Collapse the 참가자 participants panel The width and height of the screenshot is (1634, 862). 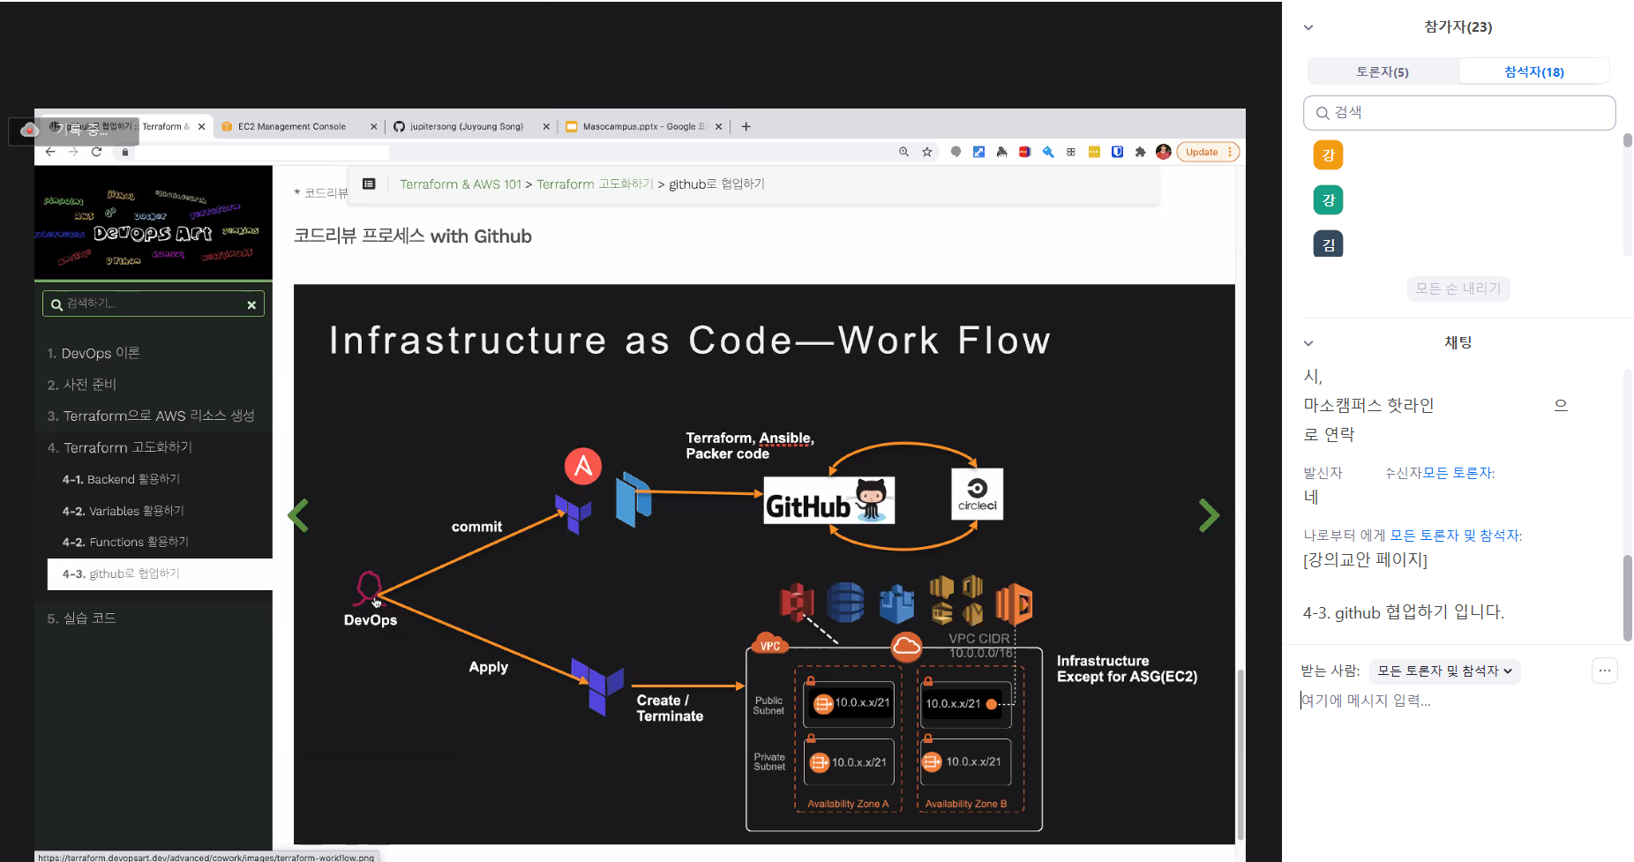1308,27
